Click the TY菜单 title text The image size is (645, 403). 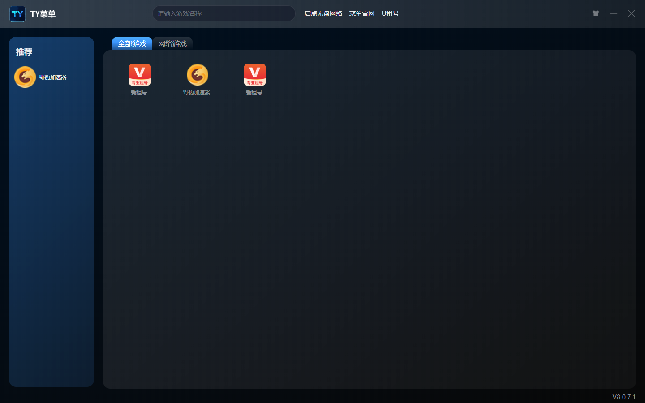pos(43,14)
